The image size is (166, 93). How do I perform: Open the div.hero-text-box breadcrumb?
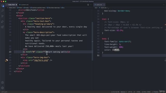pos(53,8)
